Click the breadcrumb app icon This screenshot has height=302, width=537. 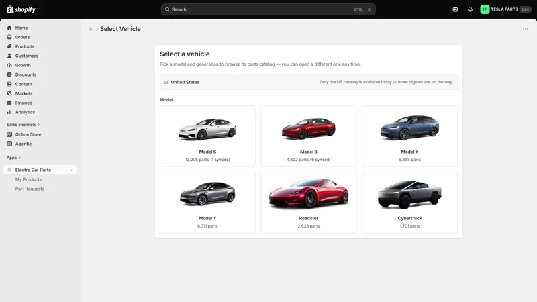[x=91, y=29]
